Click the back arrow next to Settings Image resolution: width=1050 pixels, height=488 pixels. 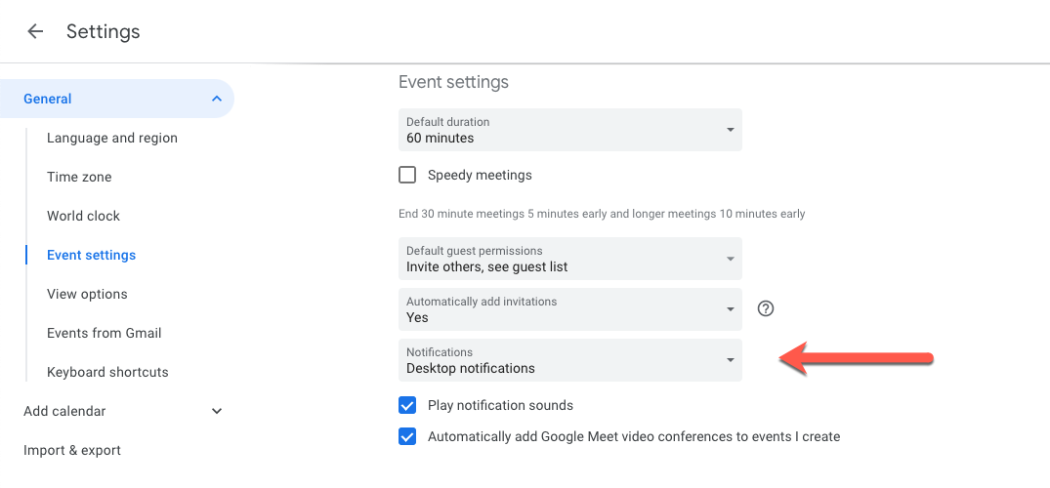[35, 31]
